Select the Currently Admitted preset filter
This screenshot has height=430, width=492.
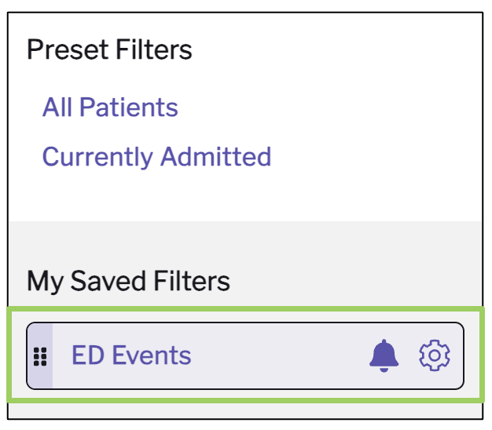click(156, 157)
